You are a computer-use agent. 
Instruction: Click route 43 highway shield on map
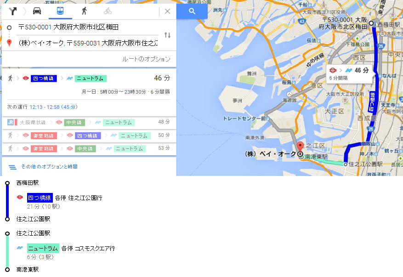[302, 22]
